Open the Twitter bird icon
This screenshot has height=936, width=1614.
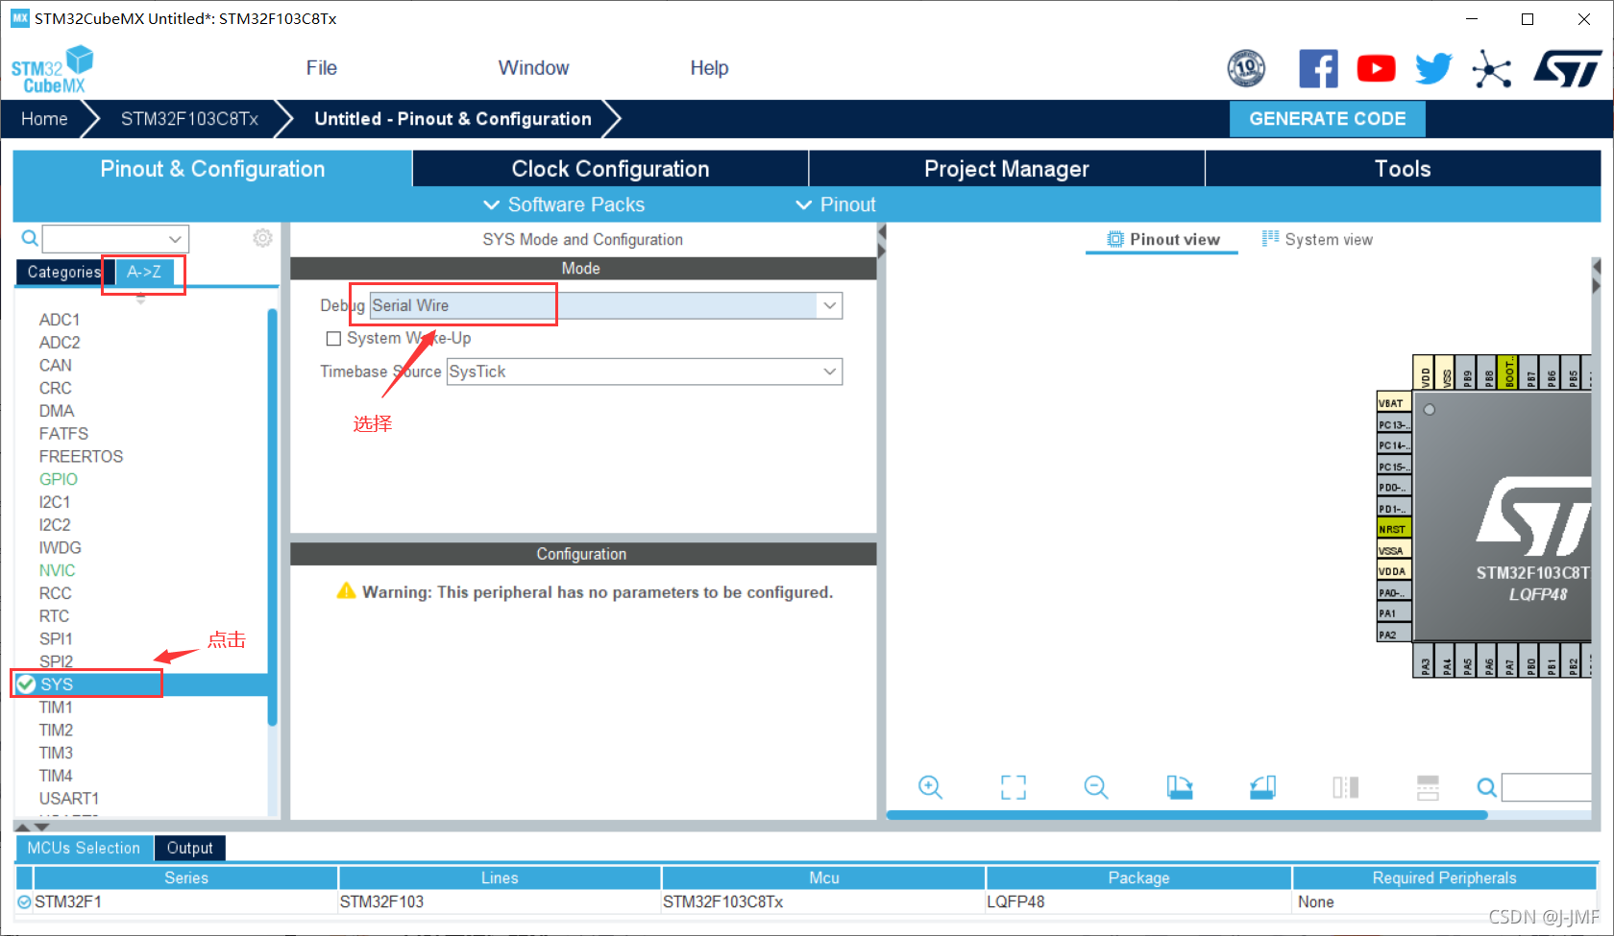point(1433,68)
